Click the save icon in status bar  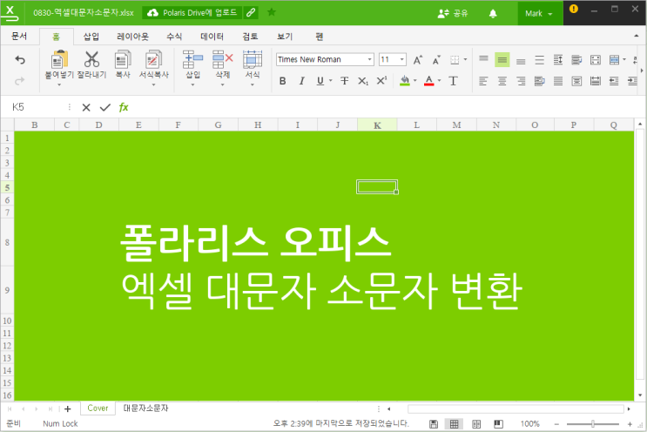(x=434, y=424)
